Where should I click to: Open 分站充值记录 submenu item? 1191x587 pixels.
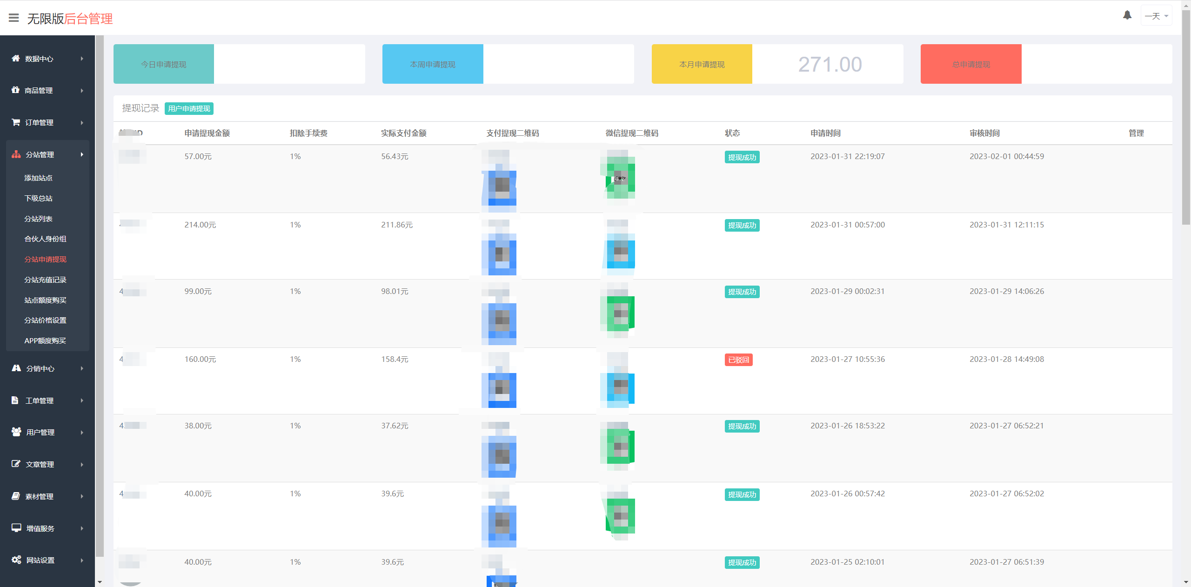[45, 280]
